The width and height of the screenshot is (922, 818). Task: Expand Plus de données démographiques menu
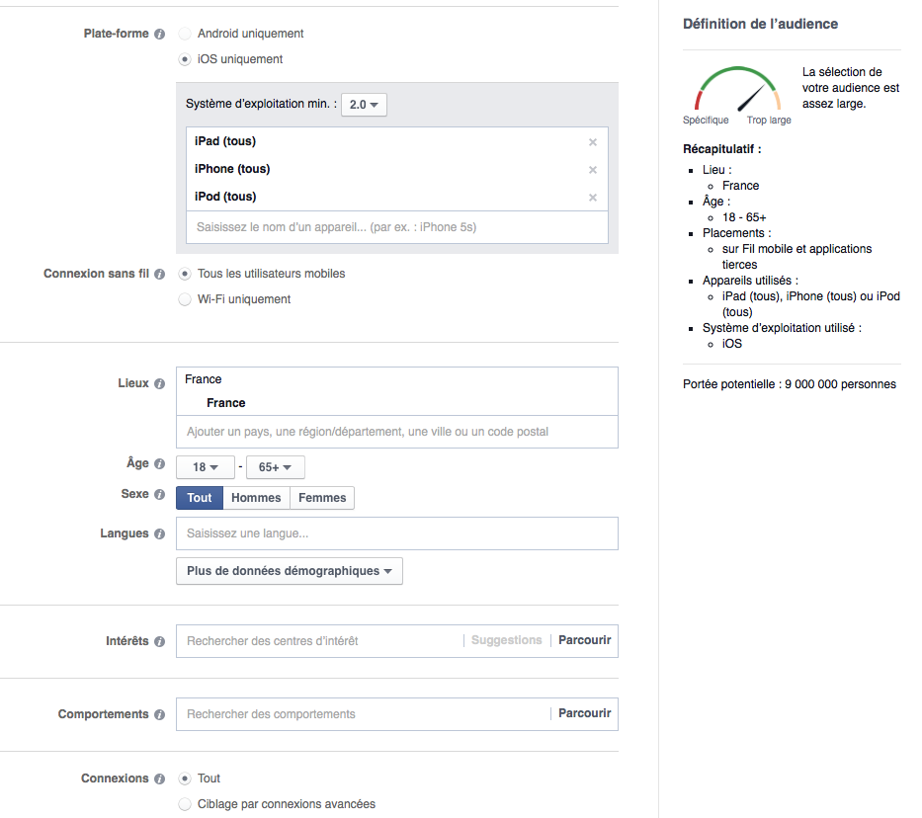tap(289, 571)
